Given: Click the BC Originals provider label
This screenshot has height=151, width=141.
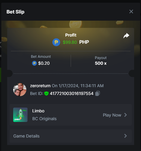Looking at the screenshot, I should point(44,119).
